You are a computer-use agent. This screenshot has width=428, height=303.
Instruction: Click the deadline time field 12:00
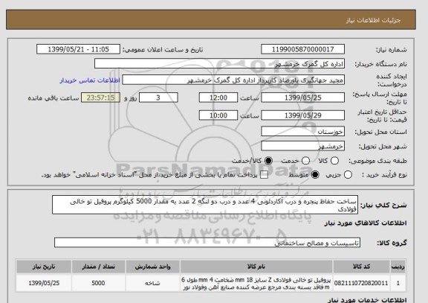coord(218,98)
